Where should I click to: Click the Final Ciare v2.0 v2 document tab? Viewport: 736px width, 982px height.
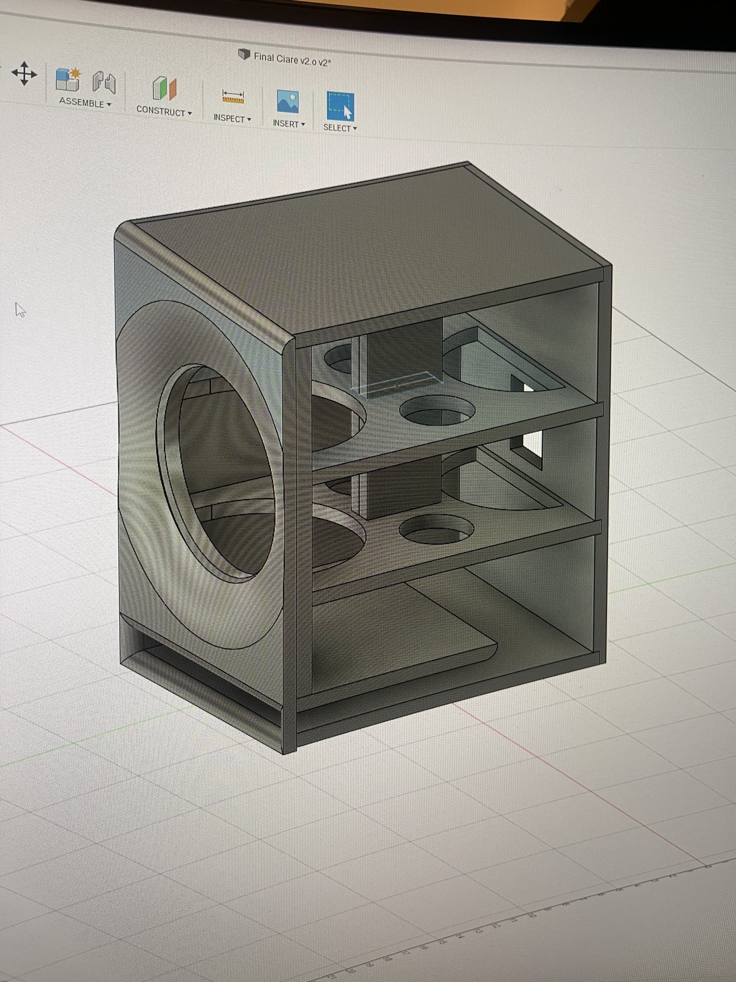coord(292,59)
